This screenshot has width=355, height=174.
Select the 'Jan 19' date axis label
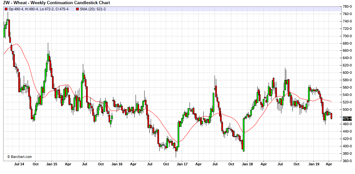[x=313, y=164]
